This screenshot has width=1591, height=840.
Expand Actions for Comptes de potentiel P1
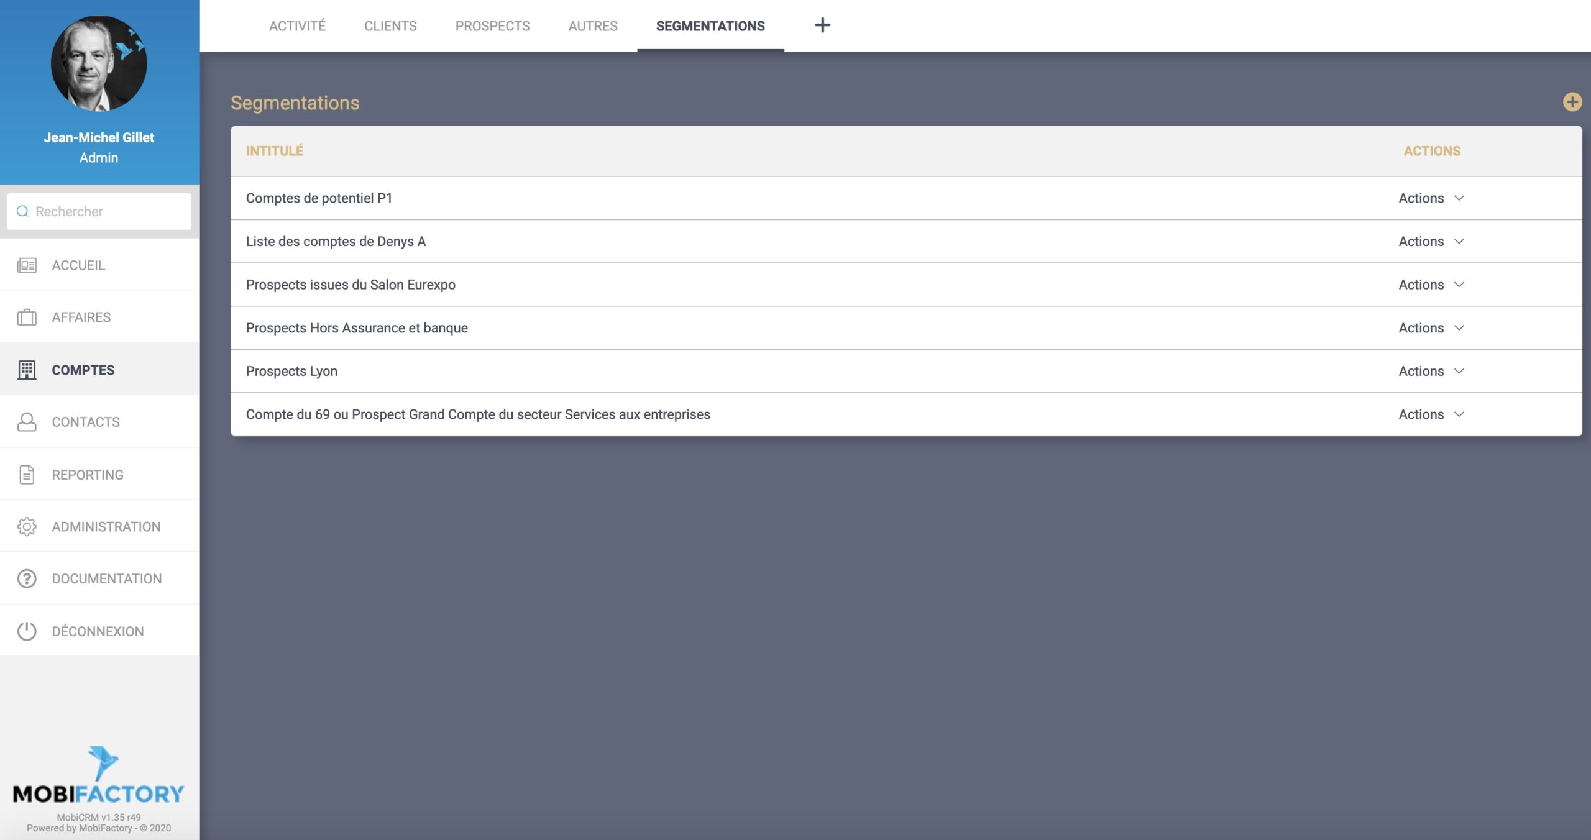click(x=1431, y=198)
